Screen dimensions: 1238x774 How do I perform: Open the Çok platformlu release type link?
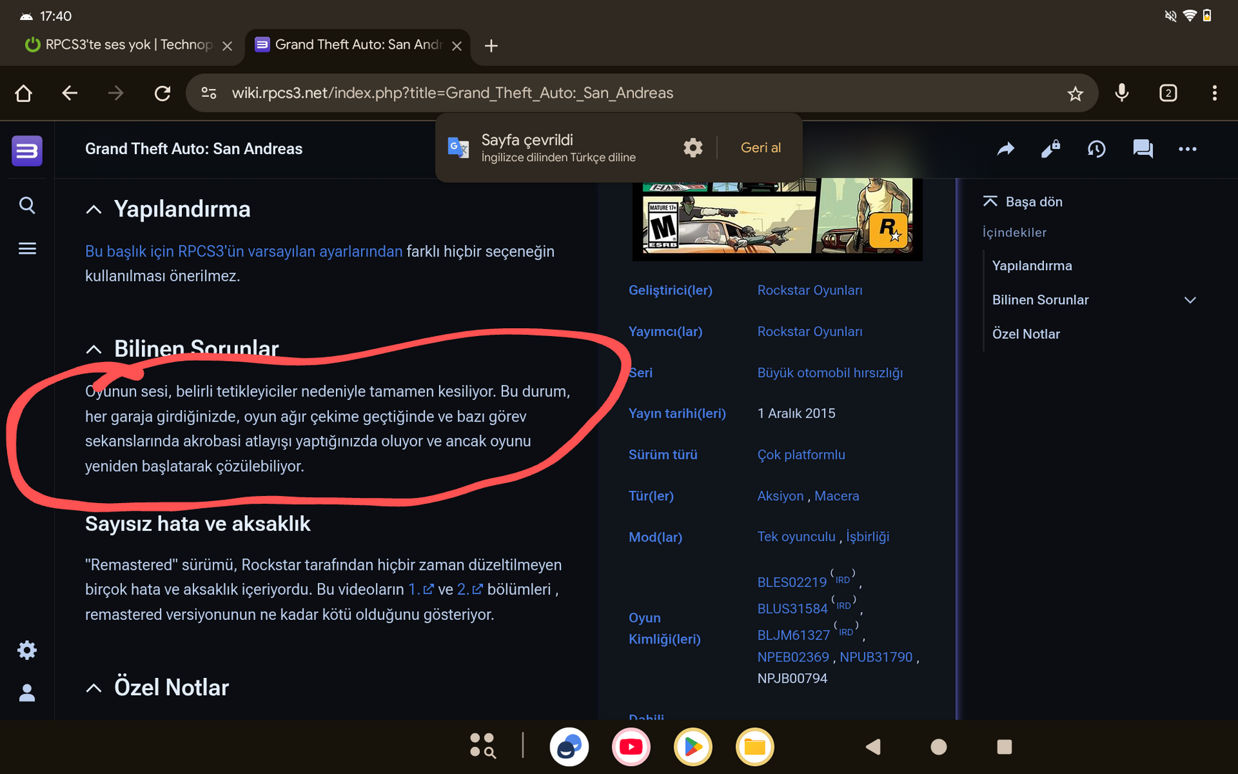click(801, 455)
